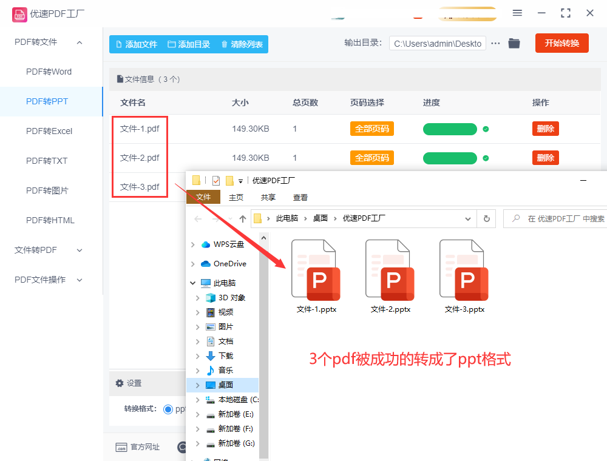
Task: Open the output folder icon
Action: coord(514,43)
